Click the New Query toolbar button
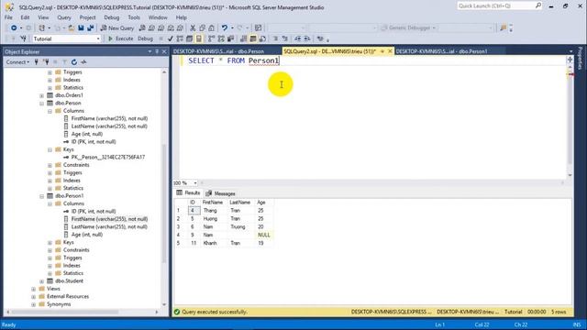 tap(117, 28)
